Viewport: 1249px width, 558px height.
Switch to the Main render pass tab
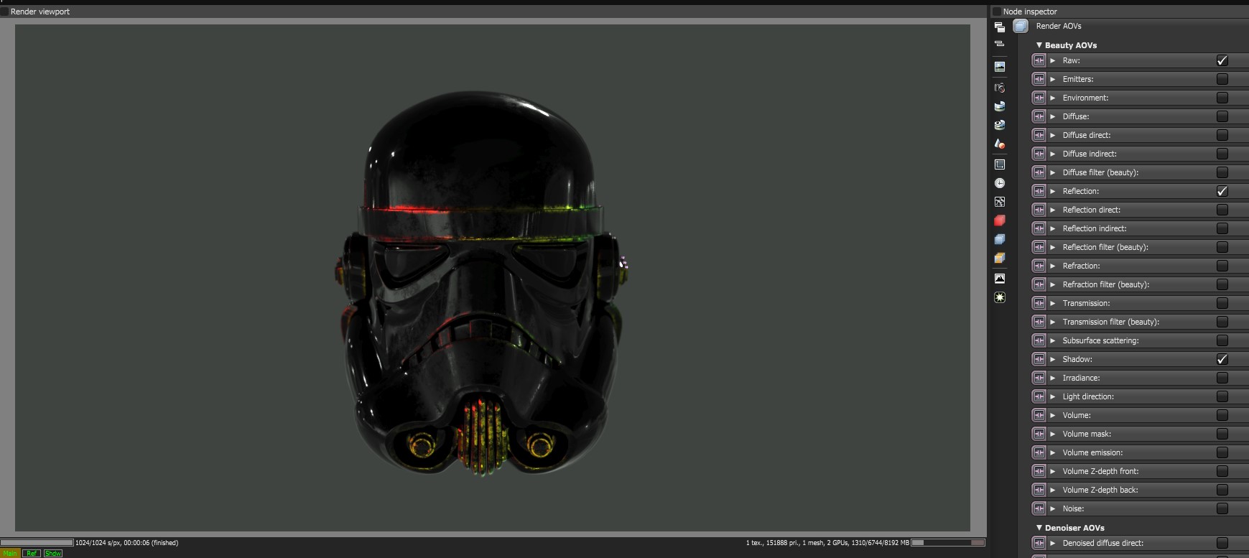point(10,554)
